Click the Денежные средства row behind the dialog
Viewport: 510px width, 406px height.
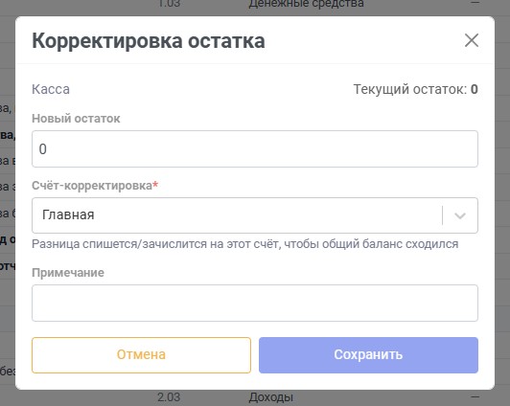coord(306,4)
